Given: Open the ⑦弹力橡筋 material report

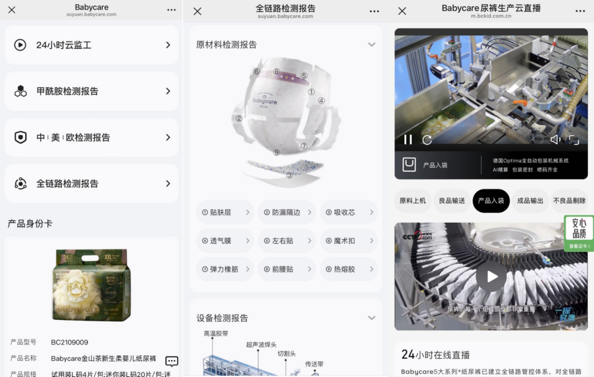Looking at the screenshot, I should coord(225,269).
